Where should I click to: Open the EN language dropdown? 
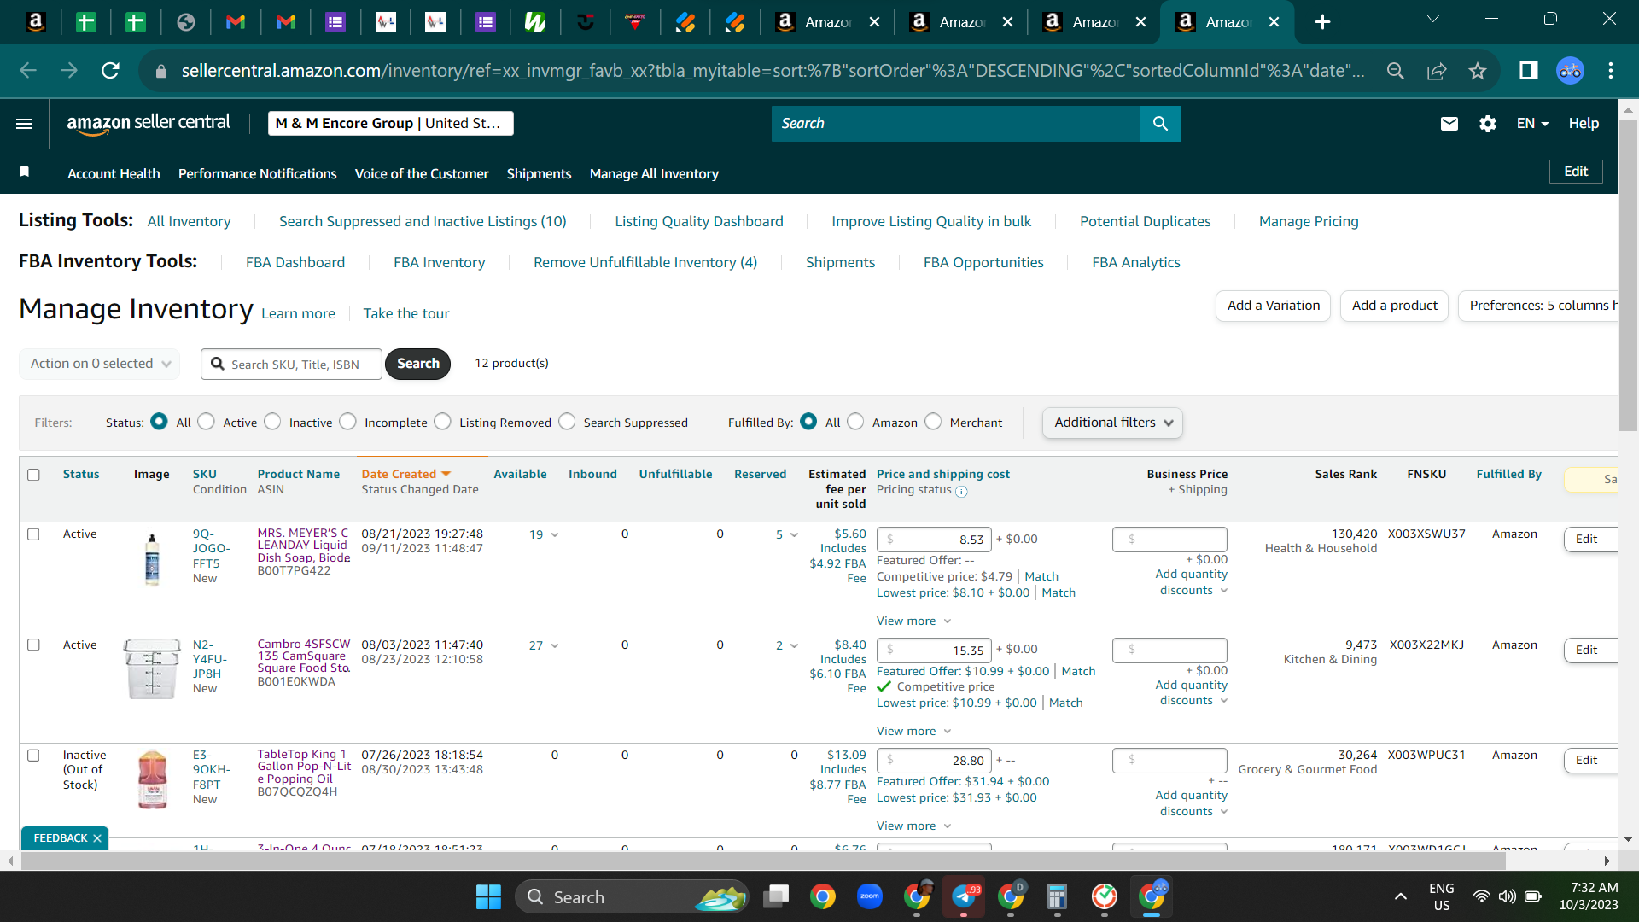click(x=1532, y=124)
